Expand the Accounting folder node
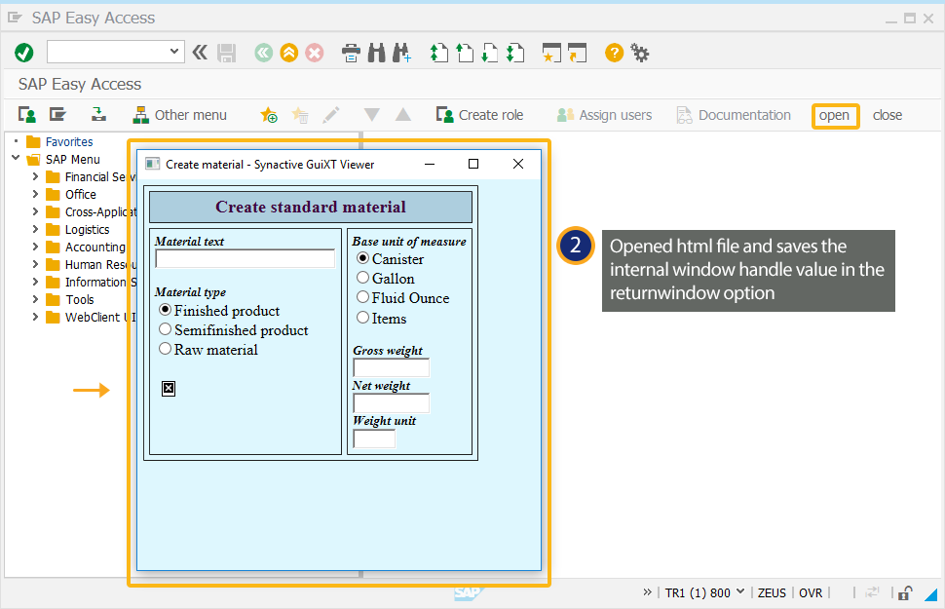The height and width of the screenshot is (609, 945). click(35, 247)
